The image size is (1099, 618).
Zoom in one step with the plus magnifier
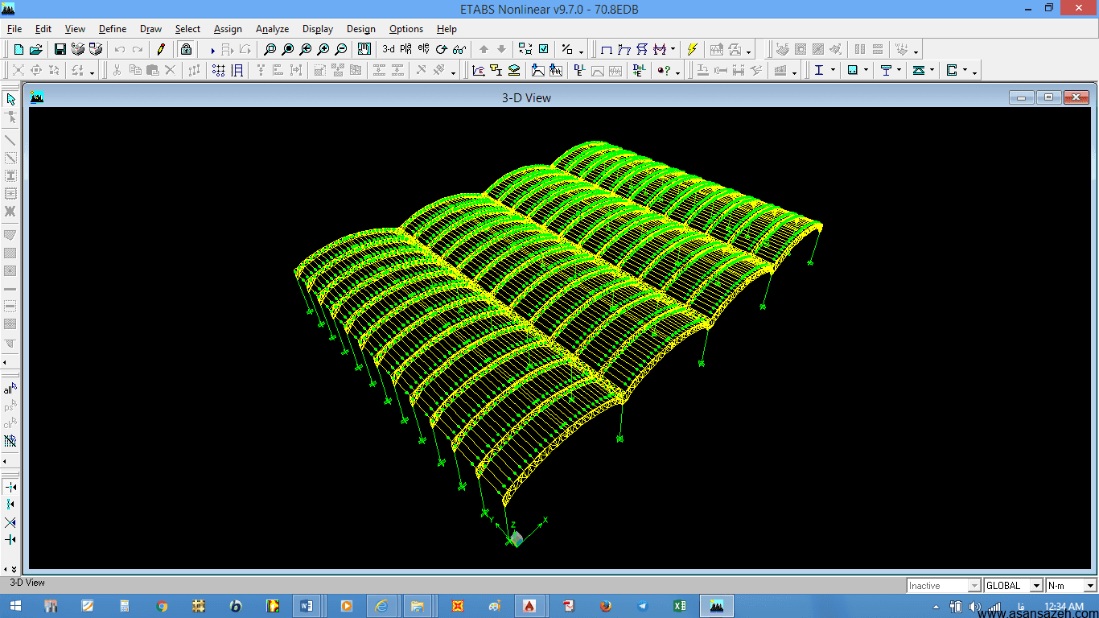click(323, 49)
